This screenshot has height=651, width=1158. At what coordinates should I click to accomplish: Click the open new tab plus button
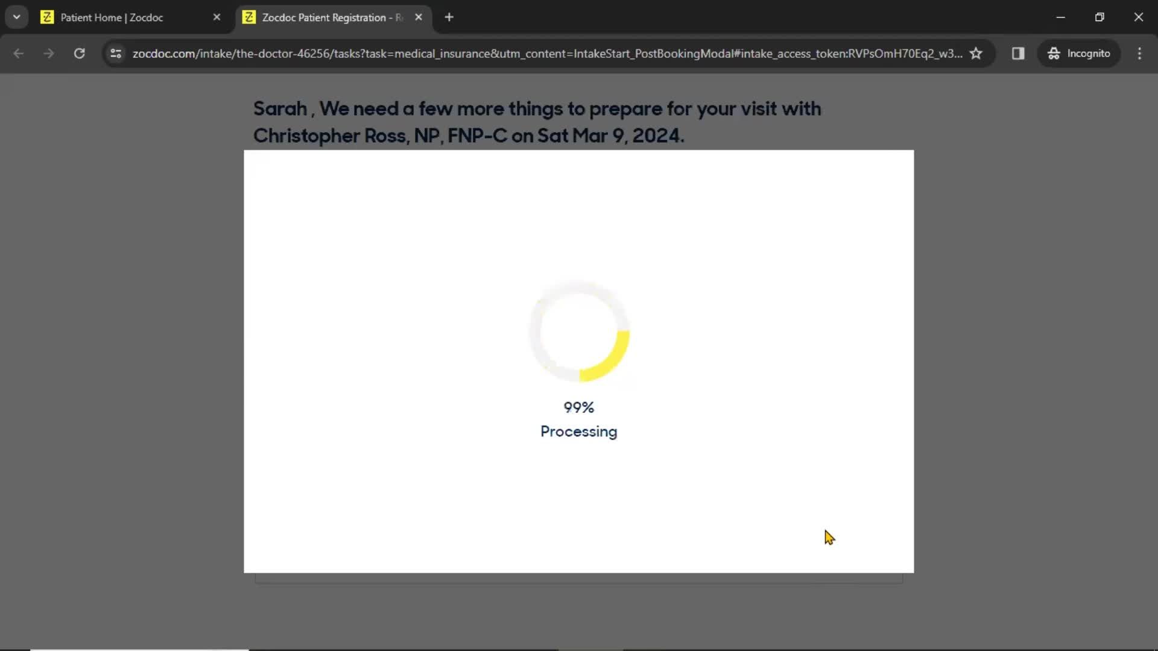(x=450, y=17)
